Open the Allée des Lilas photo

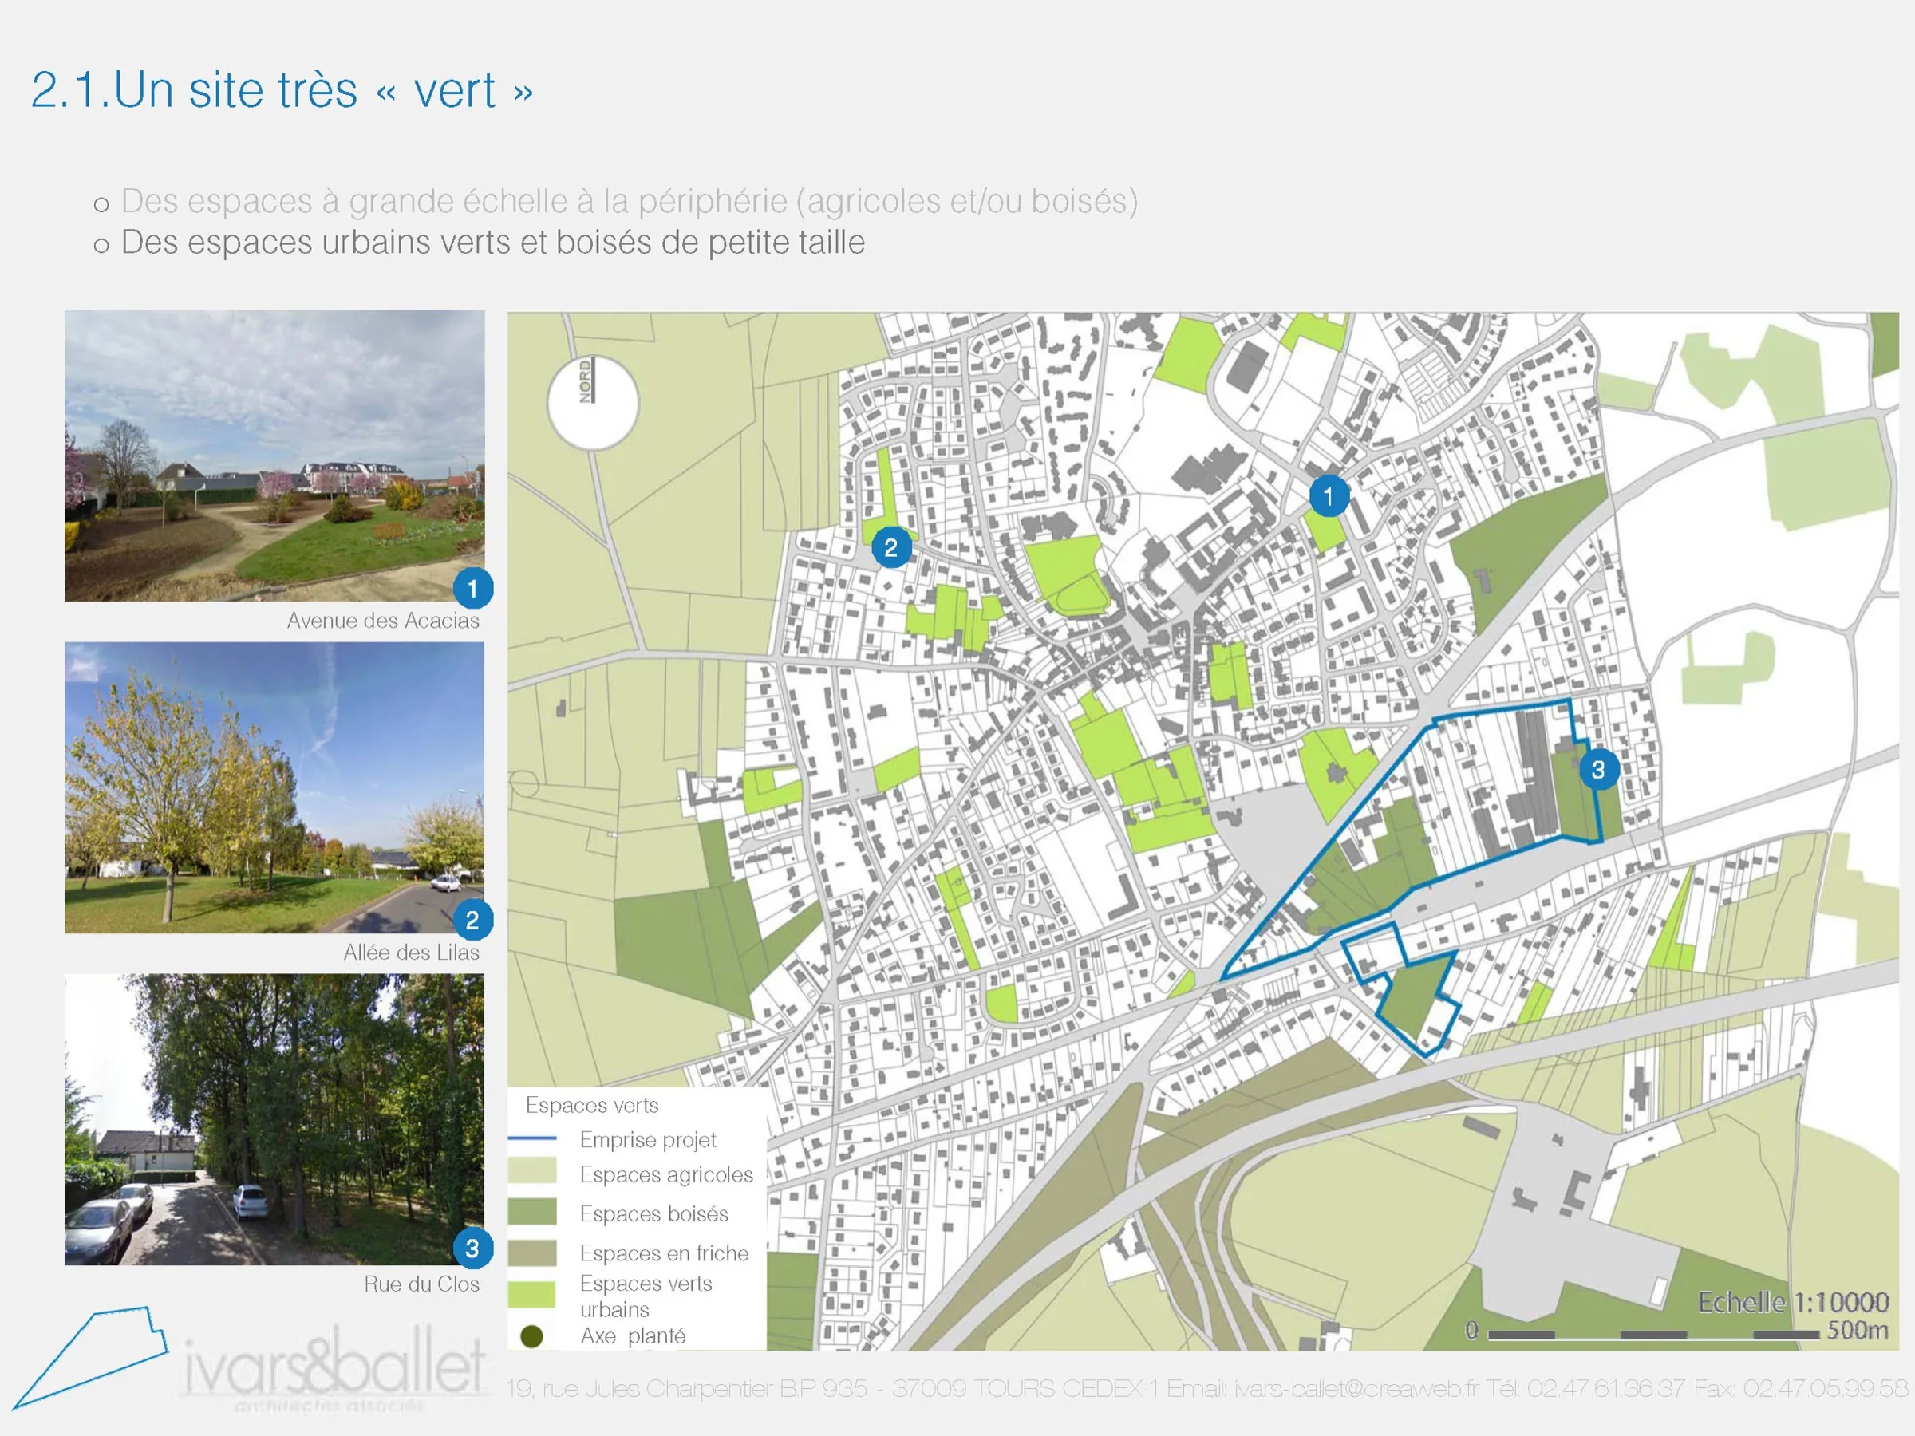pos(274,787)
